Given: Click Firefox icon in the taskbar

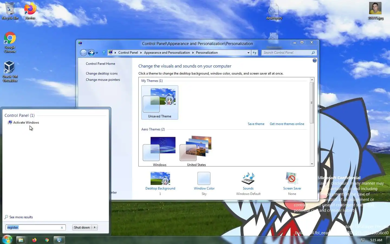Looking at the screenshot, I should coord(34,240).
